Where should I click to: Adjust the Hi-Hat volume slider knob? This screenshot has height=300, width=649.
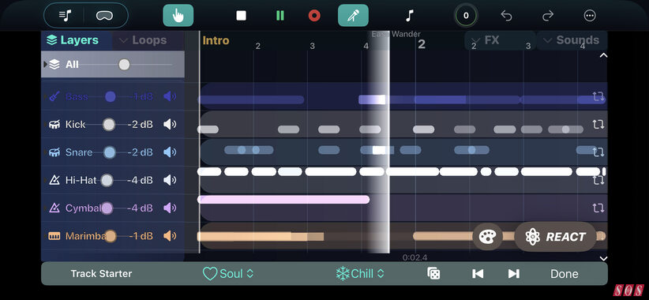coord(107,180)
